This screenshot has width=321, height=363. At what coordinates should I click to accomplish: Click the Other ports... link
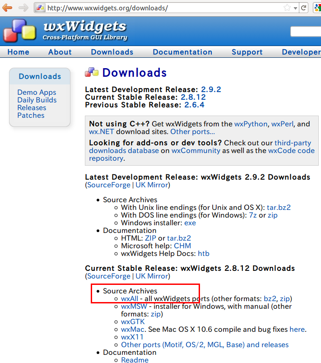point(192,131)
